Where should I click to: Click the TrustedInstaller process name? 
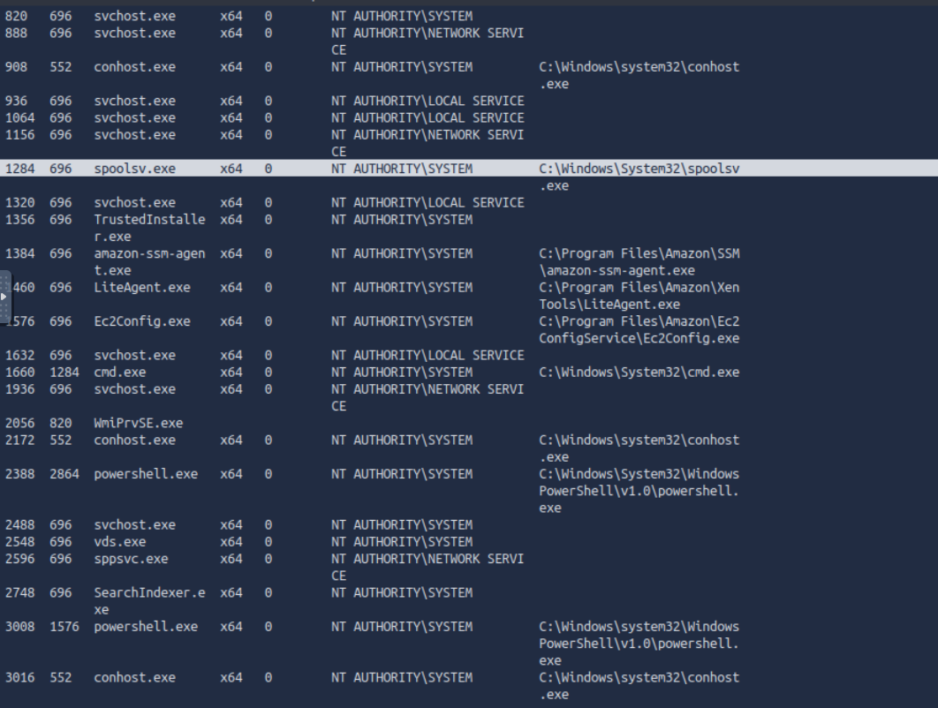pyautogui.click(x=148, y=228)
